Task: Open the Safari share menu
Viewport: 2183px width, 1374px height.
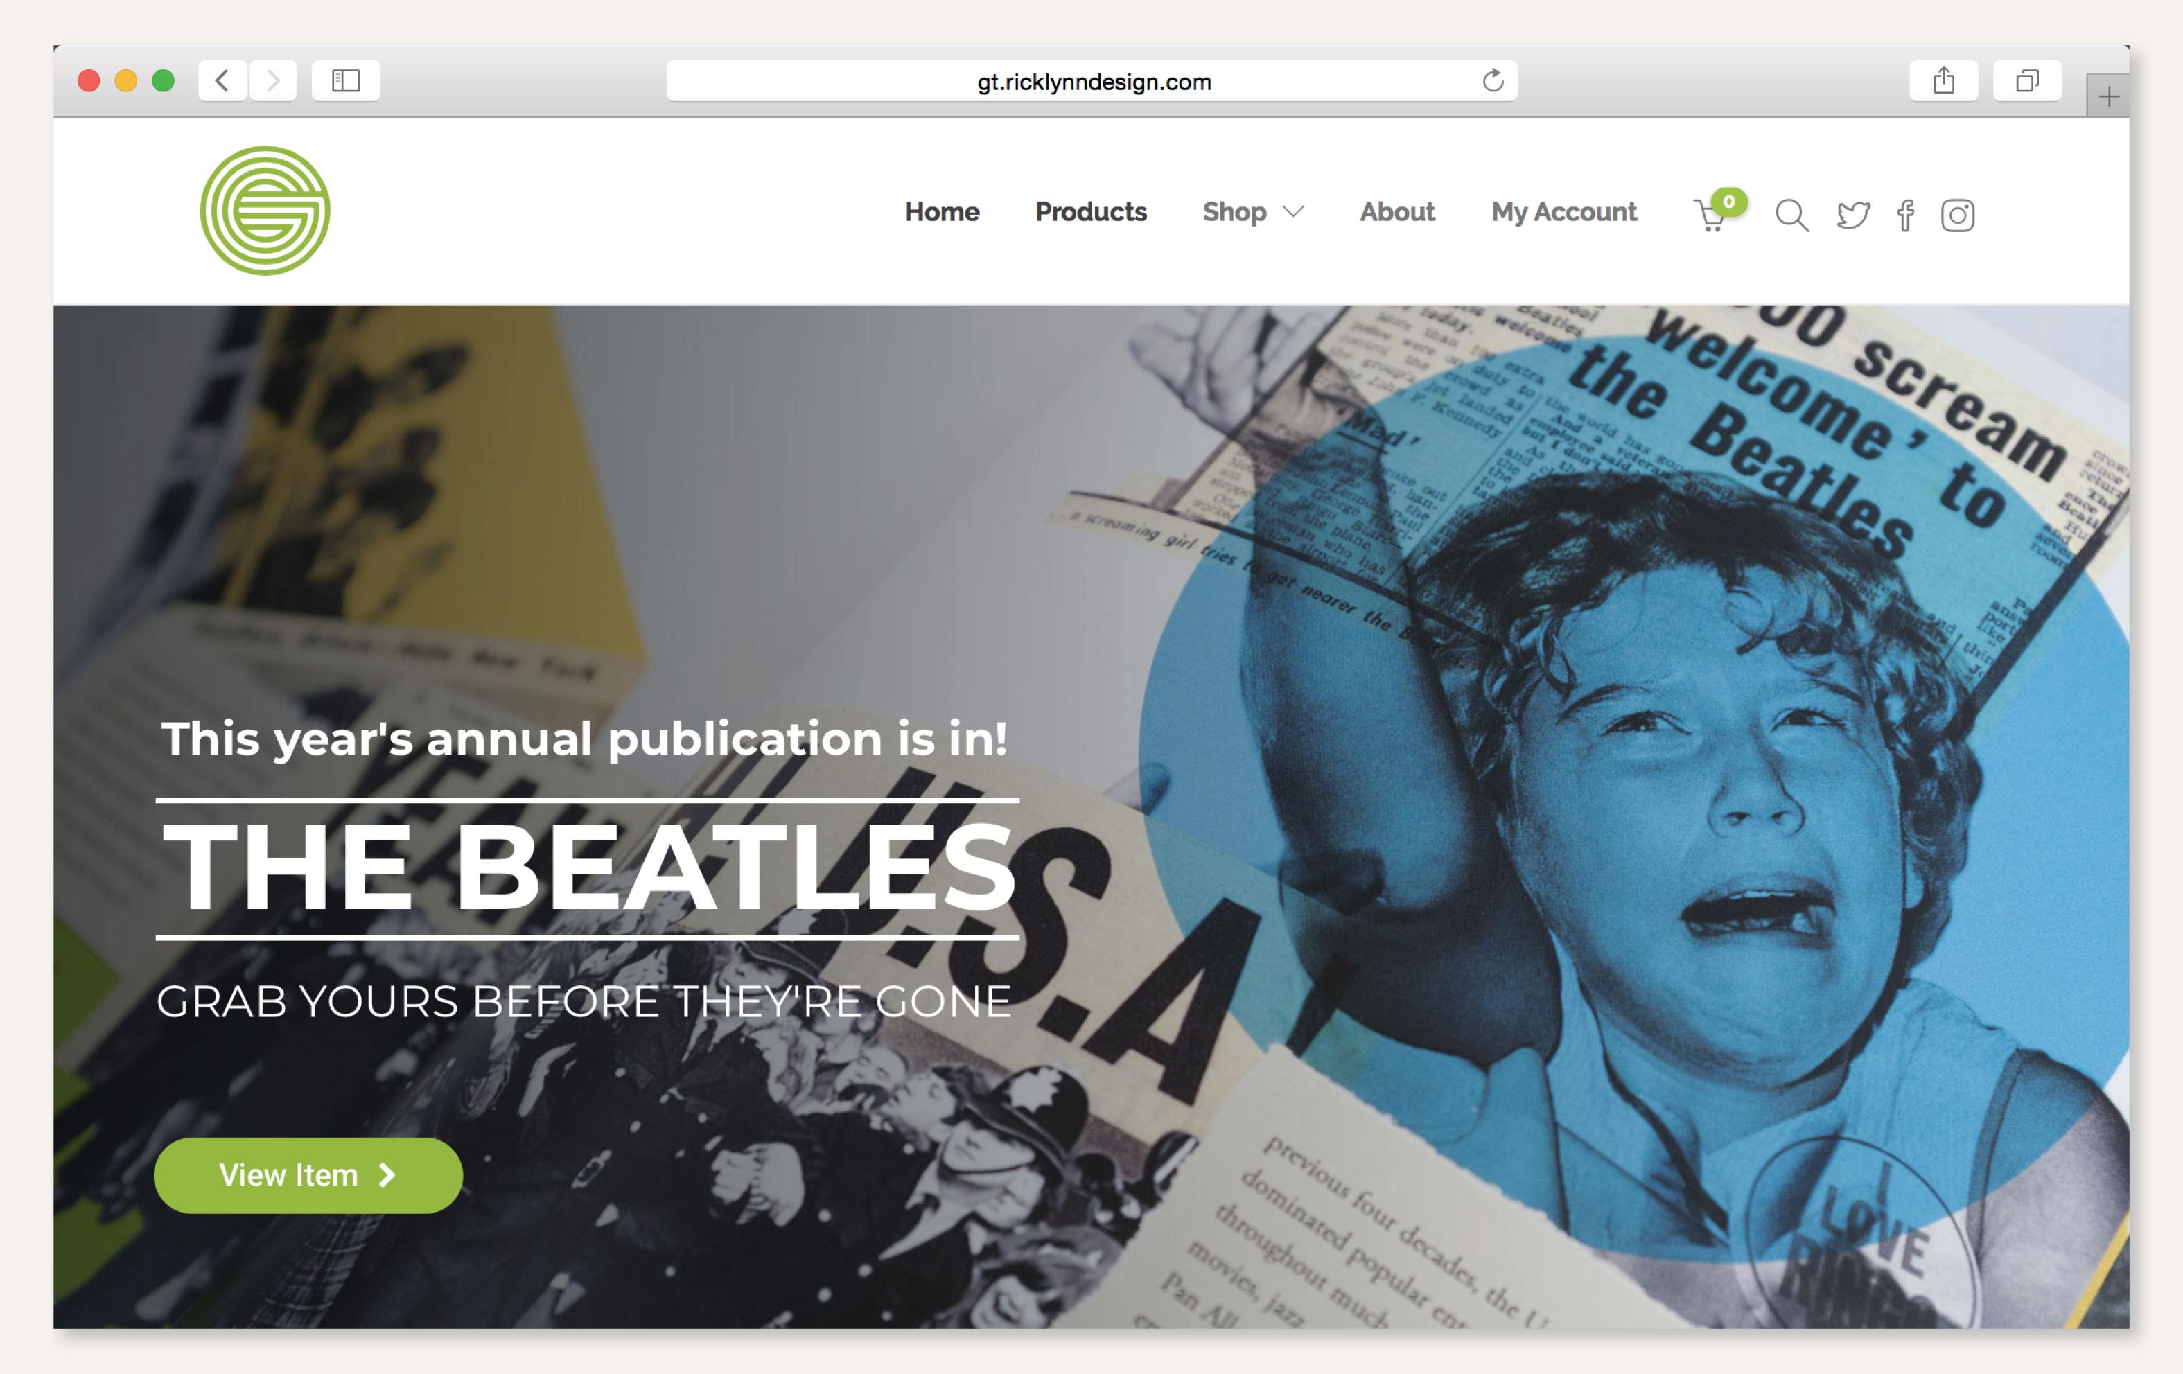Action: [x=1943, y=80]
